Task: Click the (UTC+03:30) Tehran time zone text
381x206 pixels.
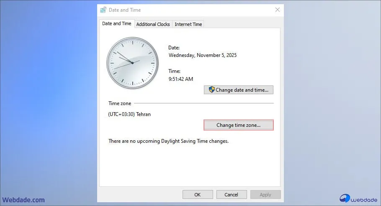Action: 129,114
